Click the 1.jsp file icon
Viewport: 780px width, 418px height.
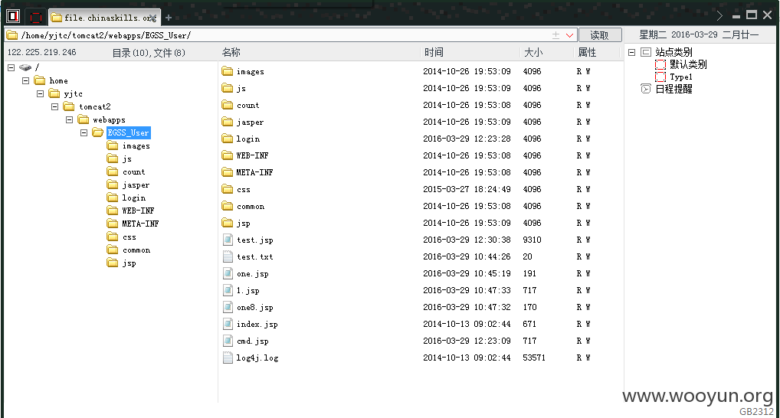[x=228, y=290]
